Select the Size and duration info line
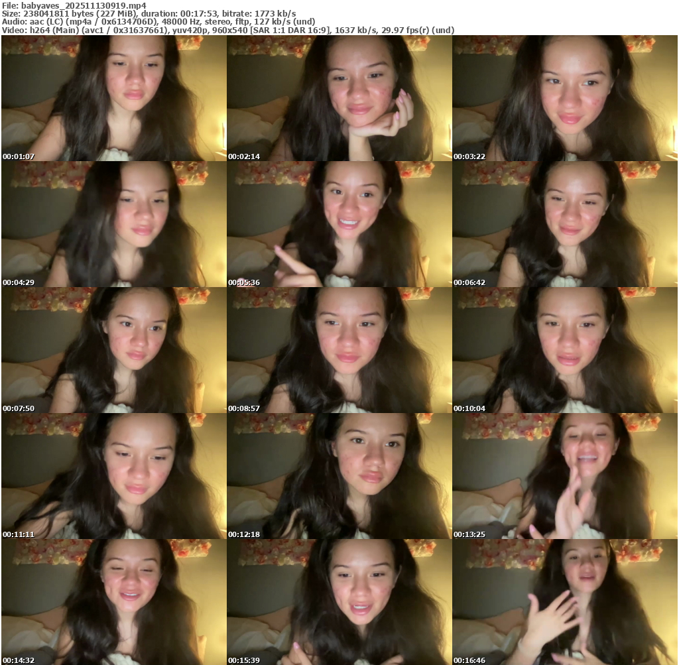679x665 pixels. [x=149, y=13]
